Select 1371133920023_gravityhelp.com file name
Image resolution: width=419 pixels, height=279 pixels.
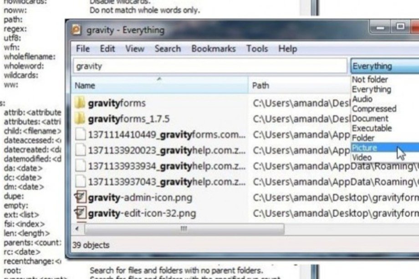pyautogui.click(x=167, y=150)
